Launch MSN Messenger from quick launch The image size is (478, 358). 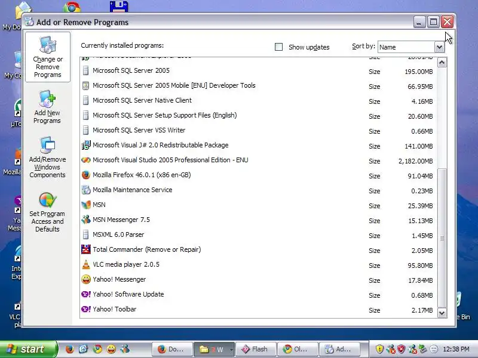(125, 349)
